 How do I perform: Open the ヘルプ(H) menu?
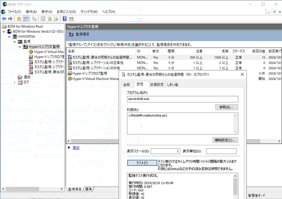109,12
